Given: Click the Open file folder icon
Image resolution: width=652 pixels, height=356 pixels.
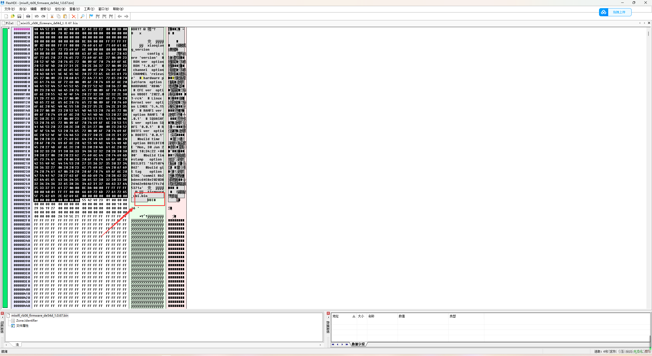Looking at the screenshot, I should [x=12, y=16].
